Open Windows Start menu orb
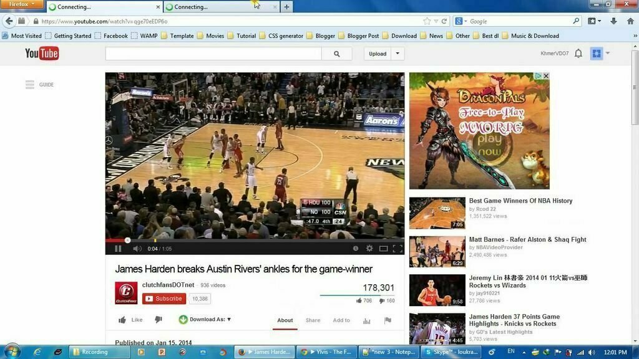Viewport: 639px width, 359px height. coord(11,352)
